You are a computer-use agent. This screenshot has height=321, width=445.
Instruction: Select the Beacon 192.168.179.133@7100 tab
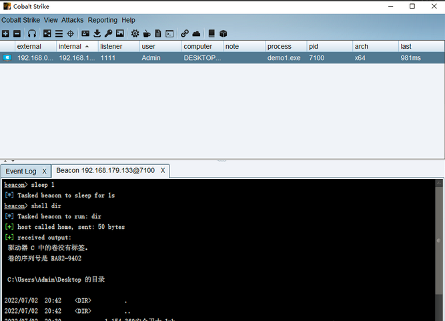click(x=105, y=171)
